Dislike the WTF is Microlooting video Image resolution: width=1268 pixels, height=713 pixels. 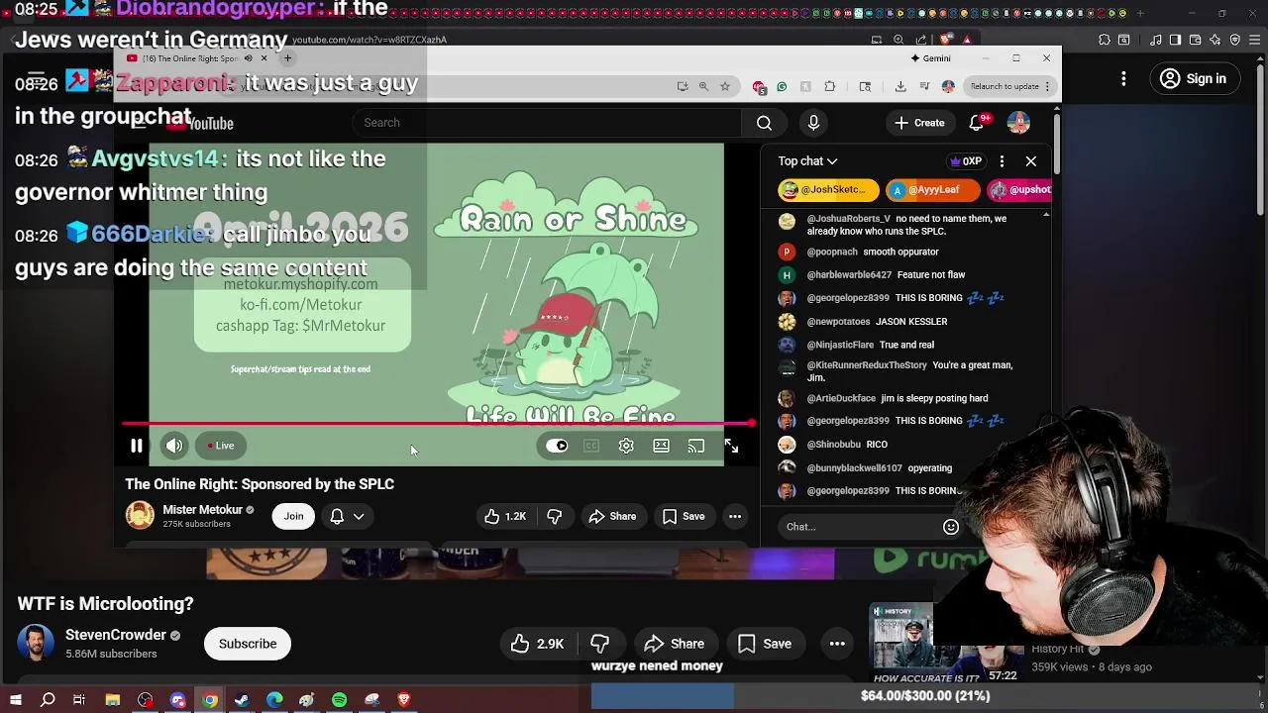tap(599, 644)
